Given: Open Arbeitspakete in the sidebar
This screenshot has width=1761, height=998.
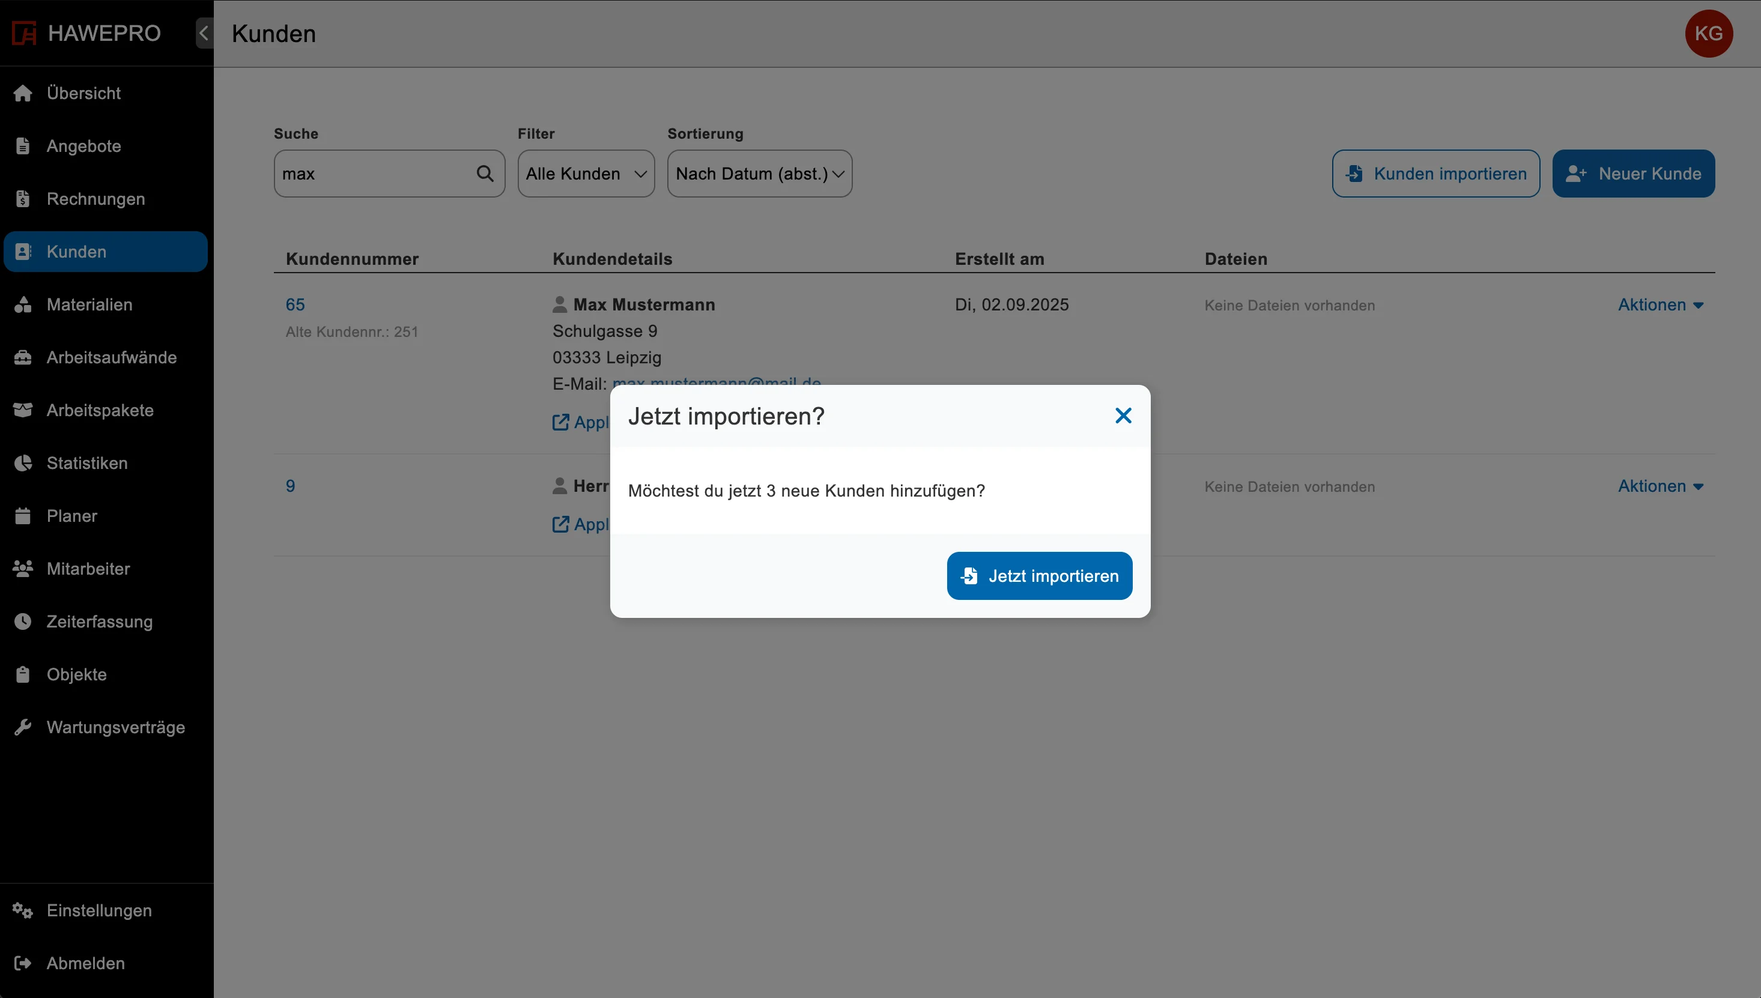Looking at the screenshot, I should tap(106, 410).
